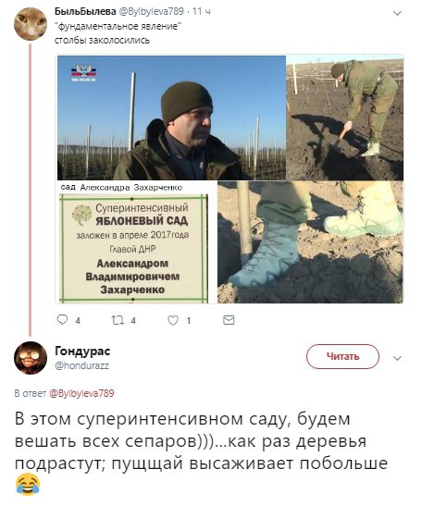
Task: Open the 11 ч timestamp link
Action: 202,12
